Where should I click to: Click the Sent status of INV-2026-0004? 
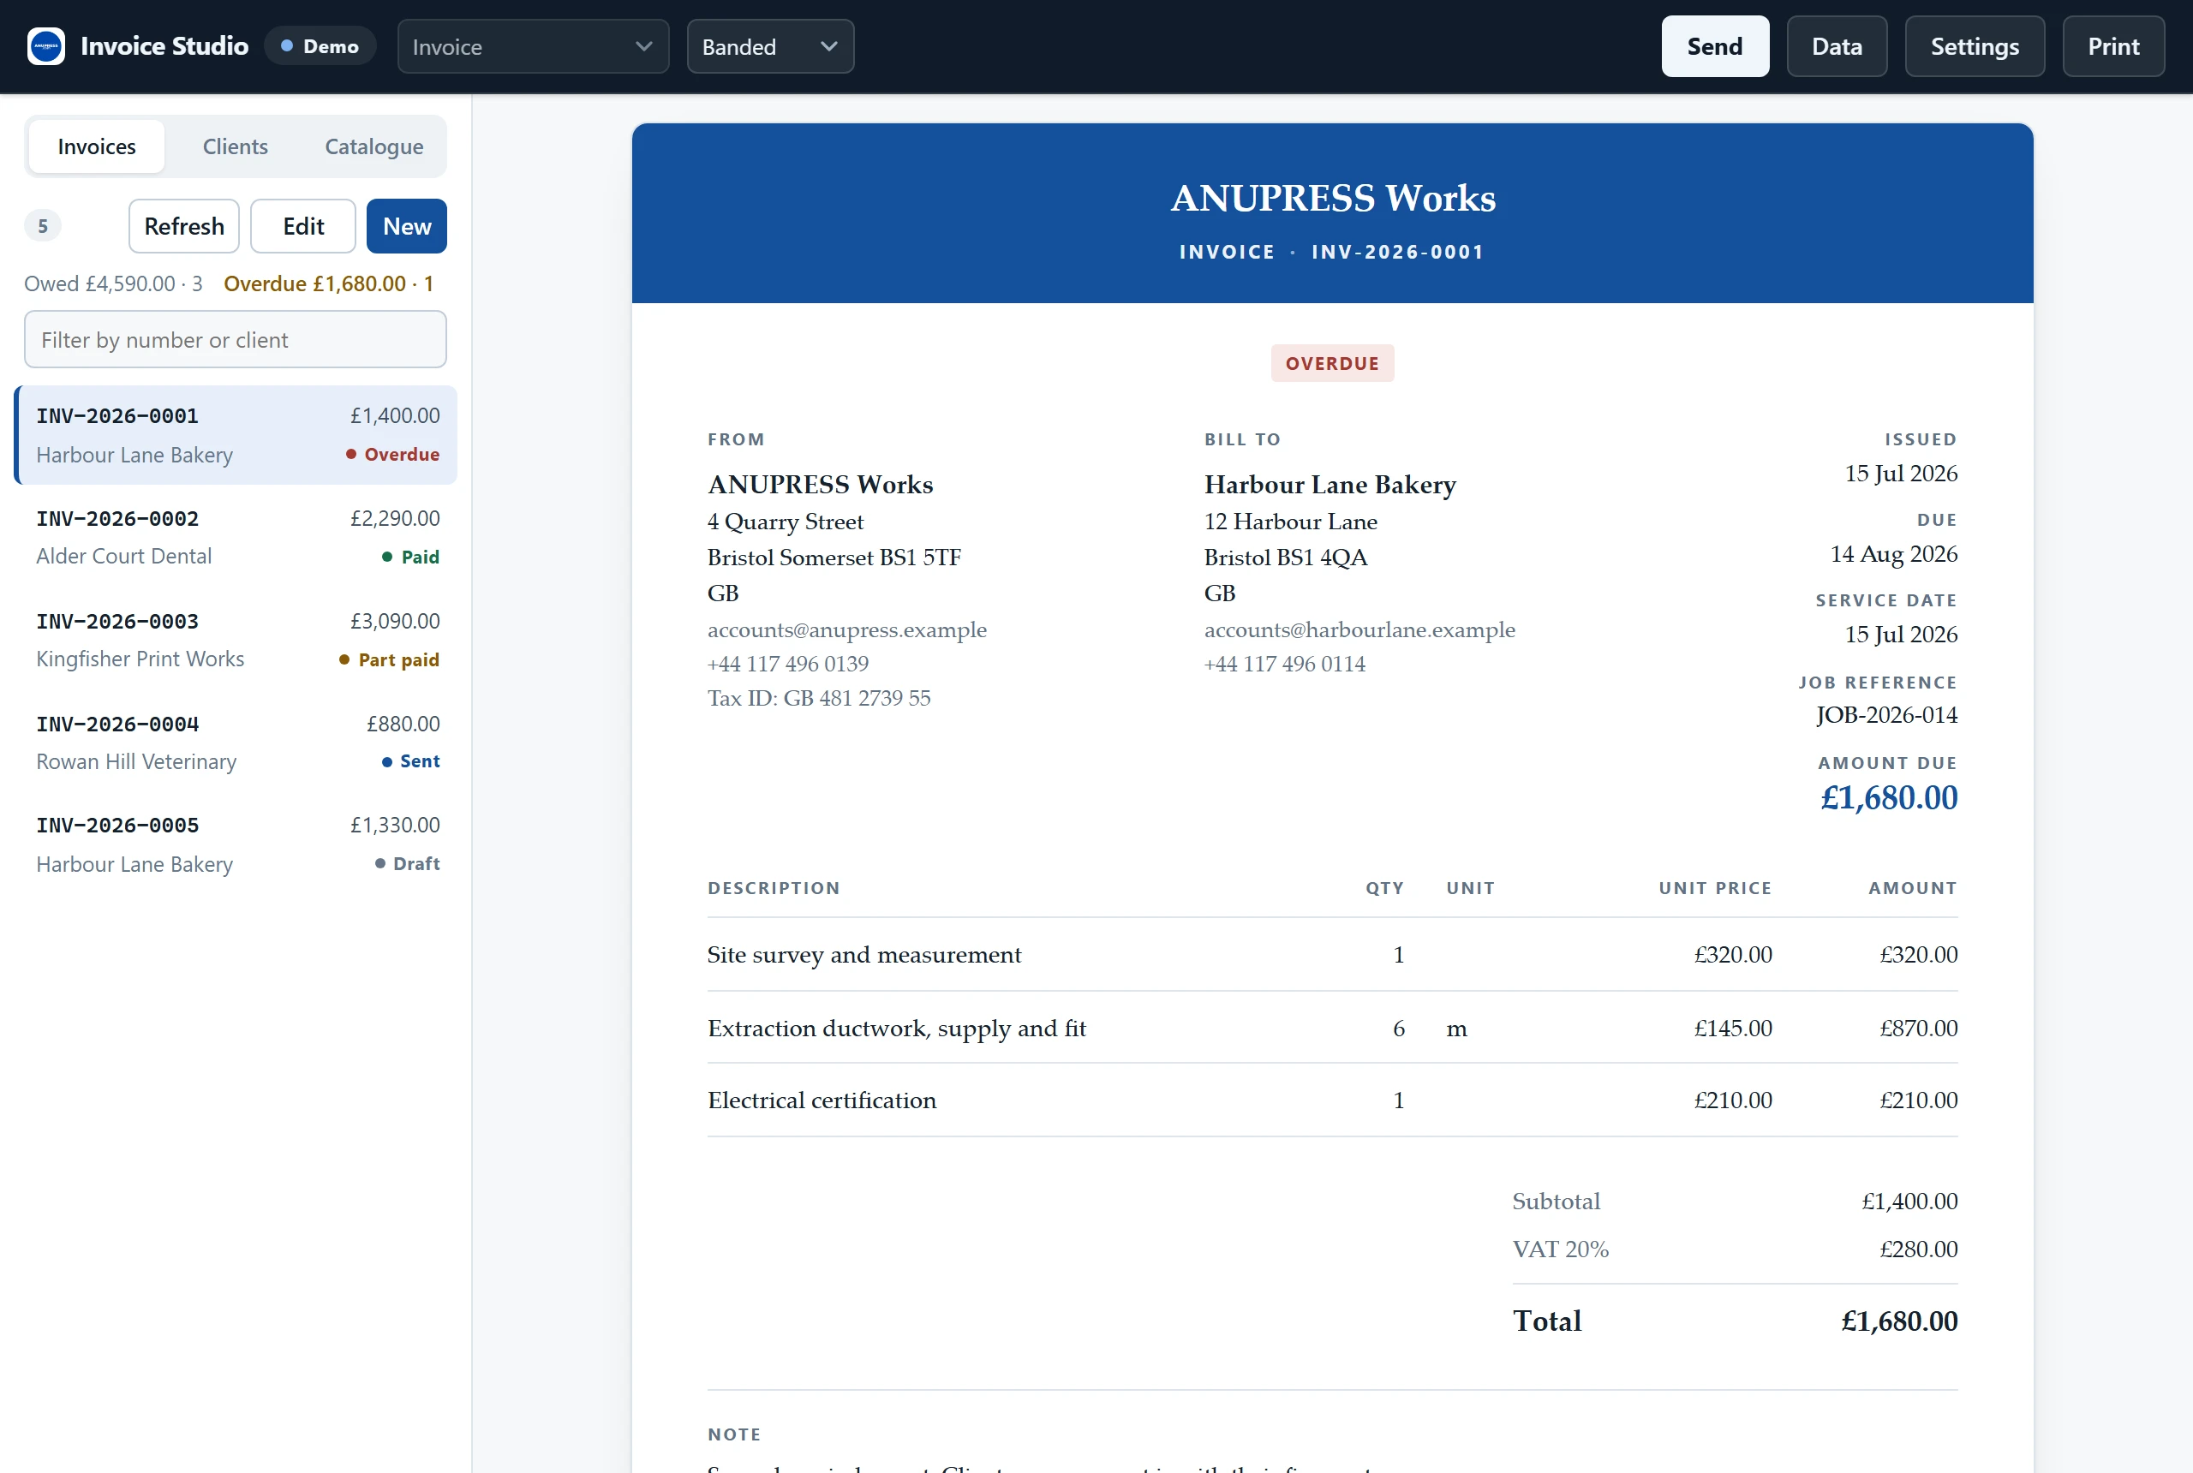pyautogui.click(x=410, y=762)
